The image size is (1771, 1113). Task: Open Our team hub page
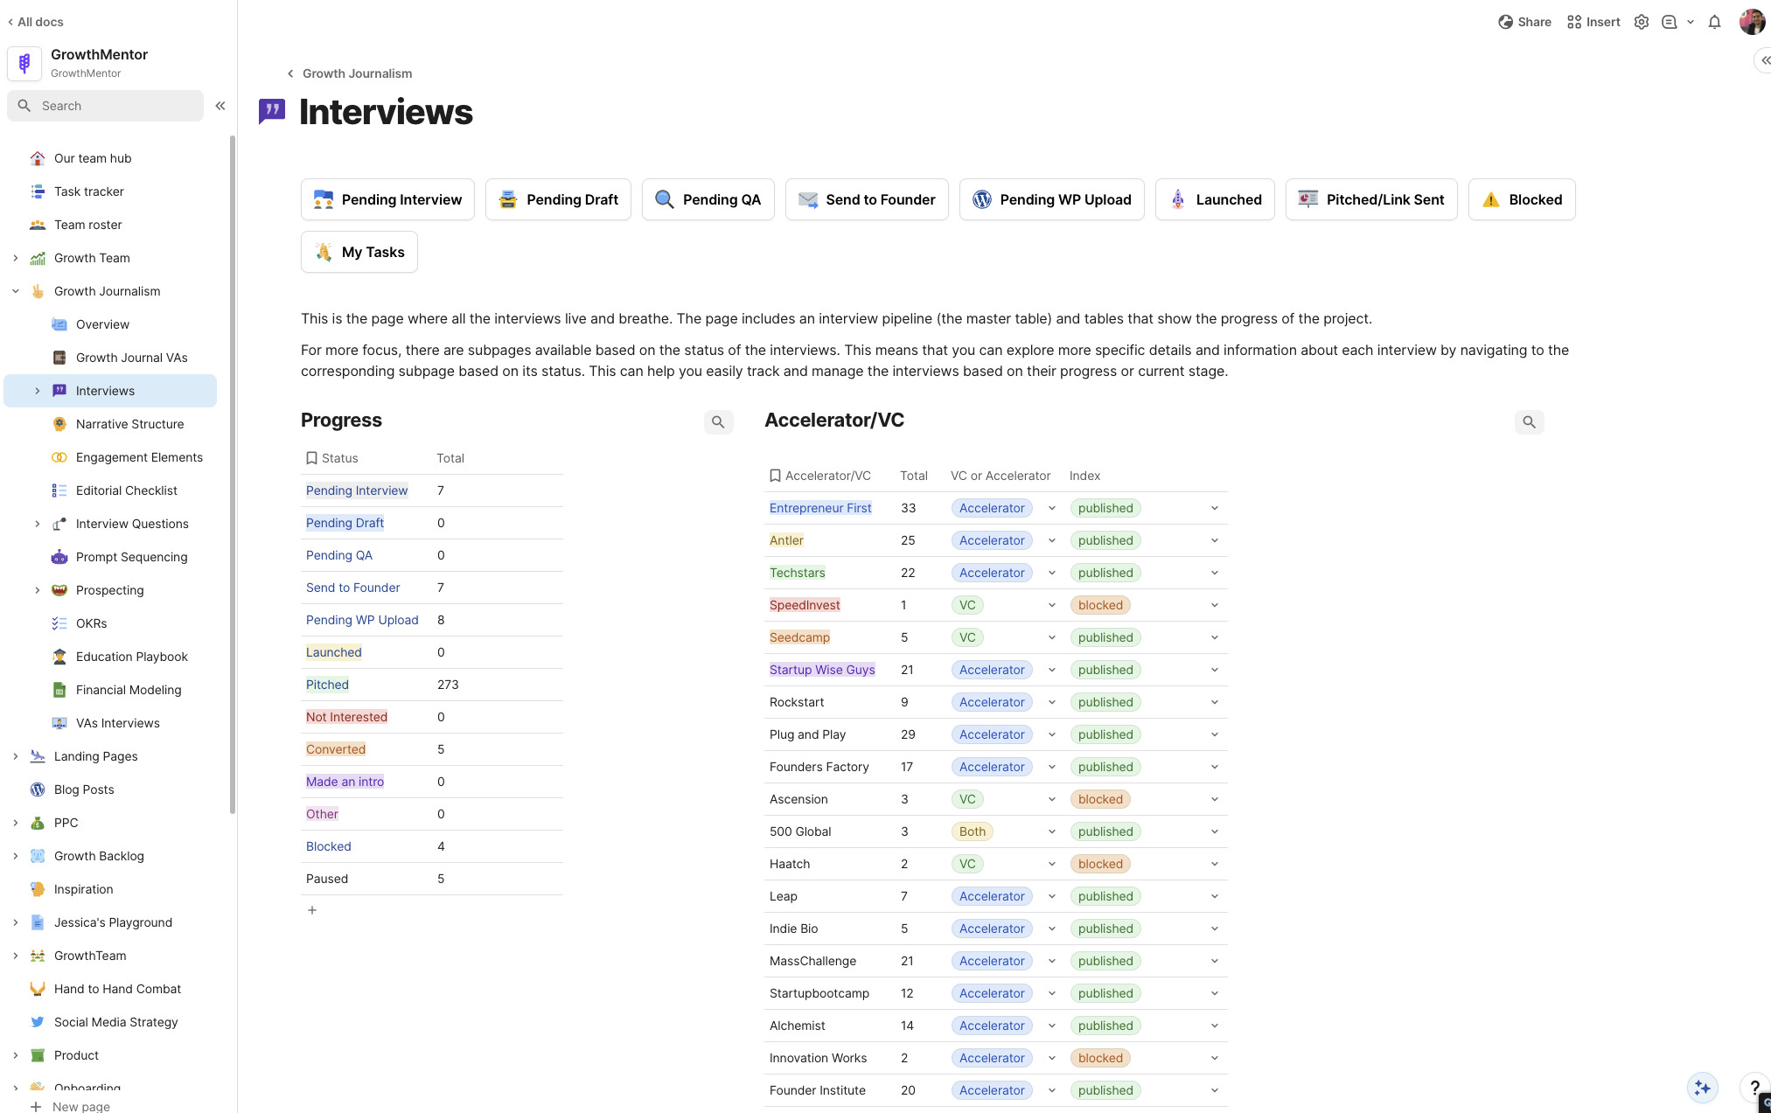pos(93,158)
